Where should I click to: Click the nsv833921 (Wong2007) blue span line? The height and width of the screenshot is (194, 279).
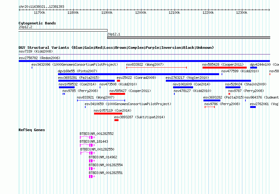tap(101, 100)
